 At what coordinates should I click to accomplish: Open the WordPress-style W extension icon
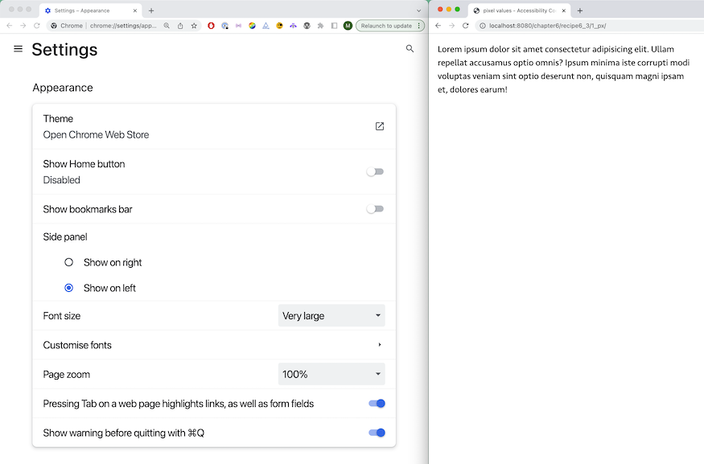coord(307,26)
